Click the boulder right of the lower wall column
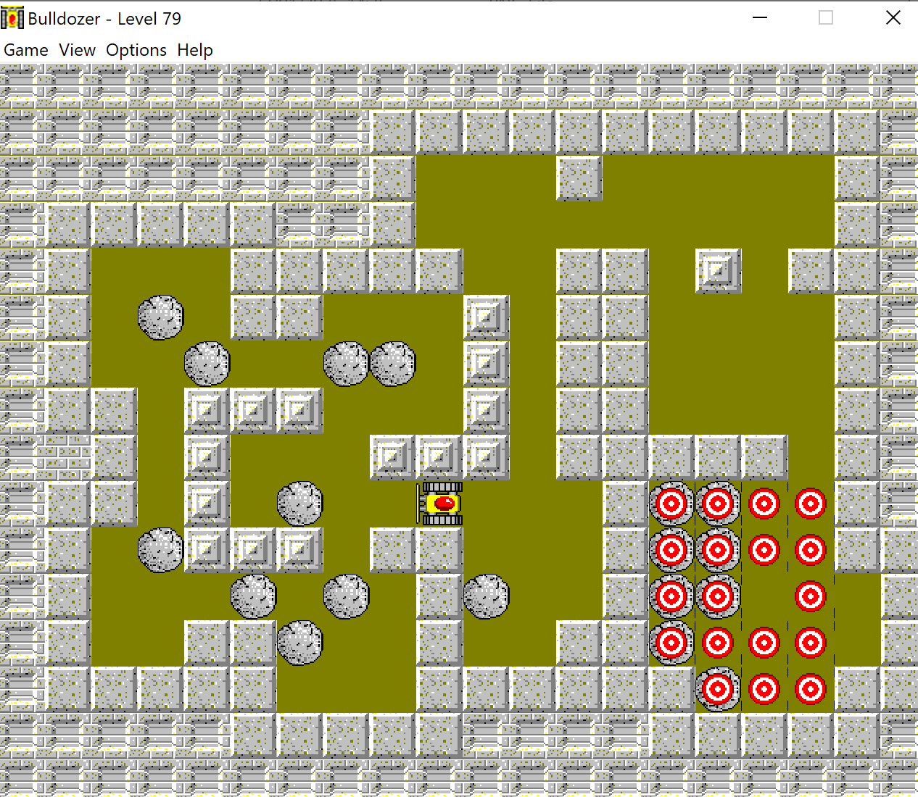This screenshot has height=797, width=918. [486, 596]
